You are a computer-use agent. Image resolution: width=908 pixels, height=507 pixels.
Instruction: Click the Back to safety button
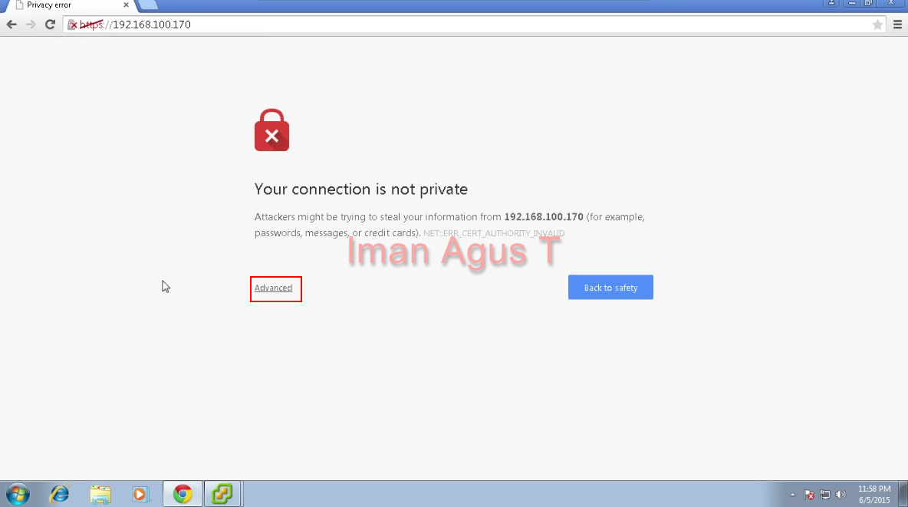coord(610,288)
